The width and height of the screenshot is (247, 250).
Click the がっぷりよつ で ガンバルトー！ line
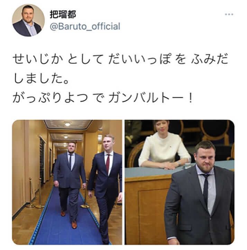(x=103, y=98)
